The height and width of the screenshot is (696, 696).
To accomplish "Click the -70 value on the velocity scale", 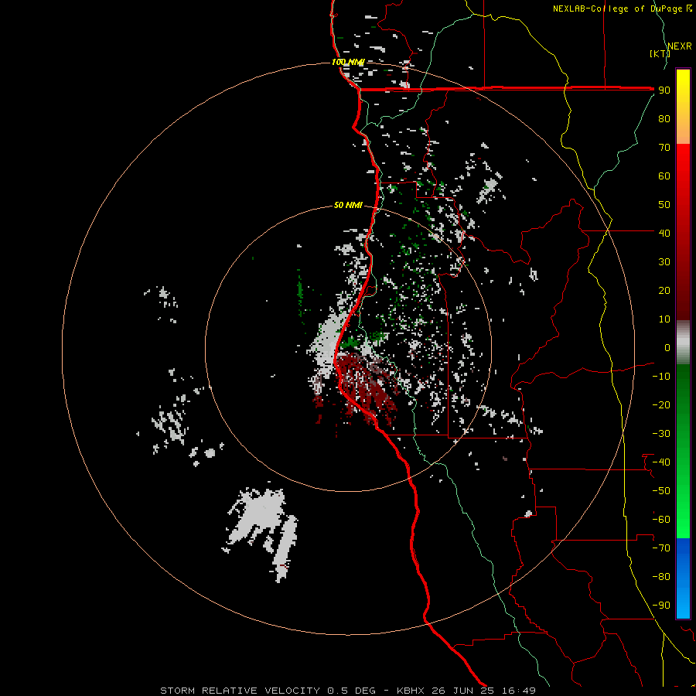I will click(661, 548).
